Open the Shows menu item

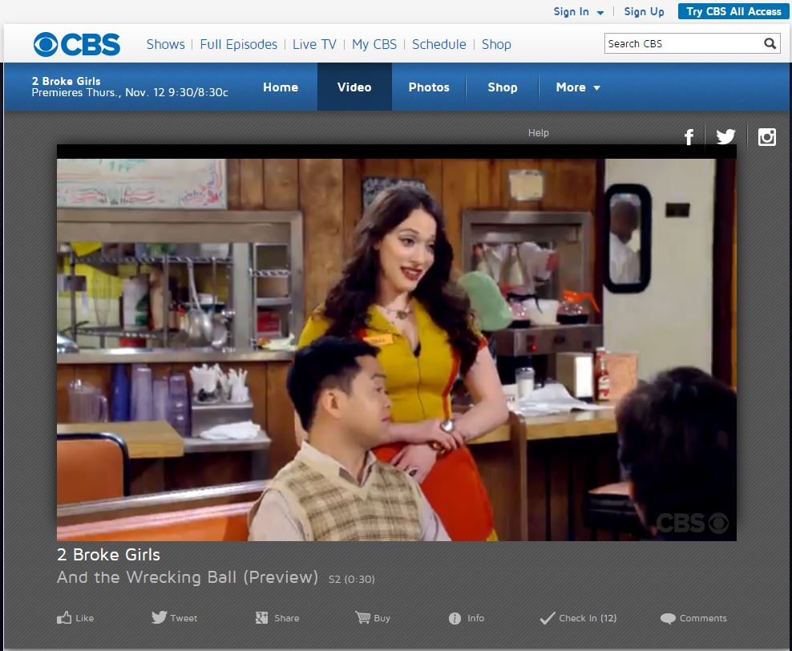coord(166,44)
